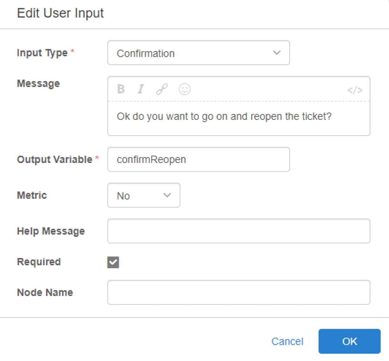Insert a hyperlink in the message

point(162,89)
